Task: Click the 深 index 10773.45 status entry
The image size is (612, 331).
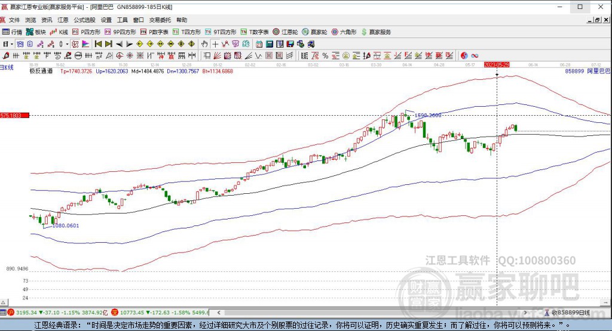Action: click(160, 313)
